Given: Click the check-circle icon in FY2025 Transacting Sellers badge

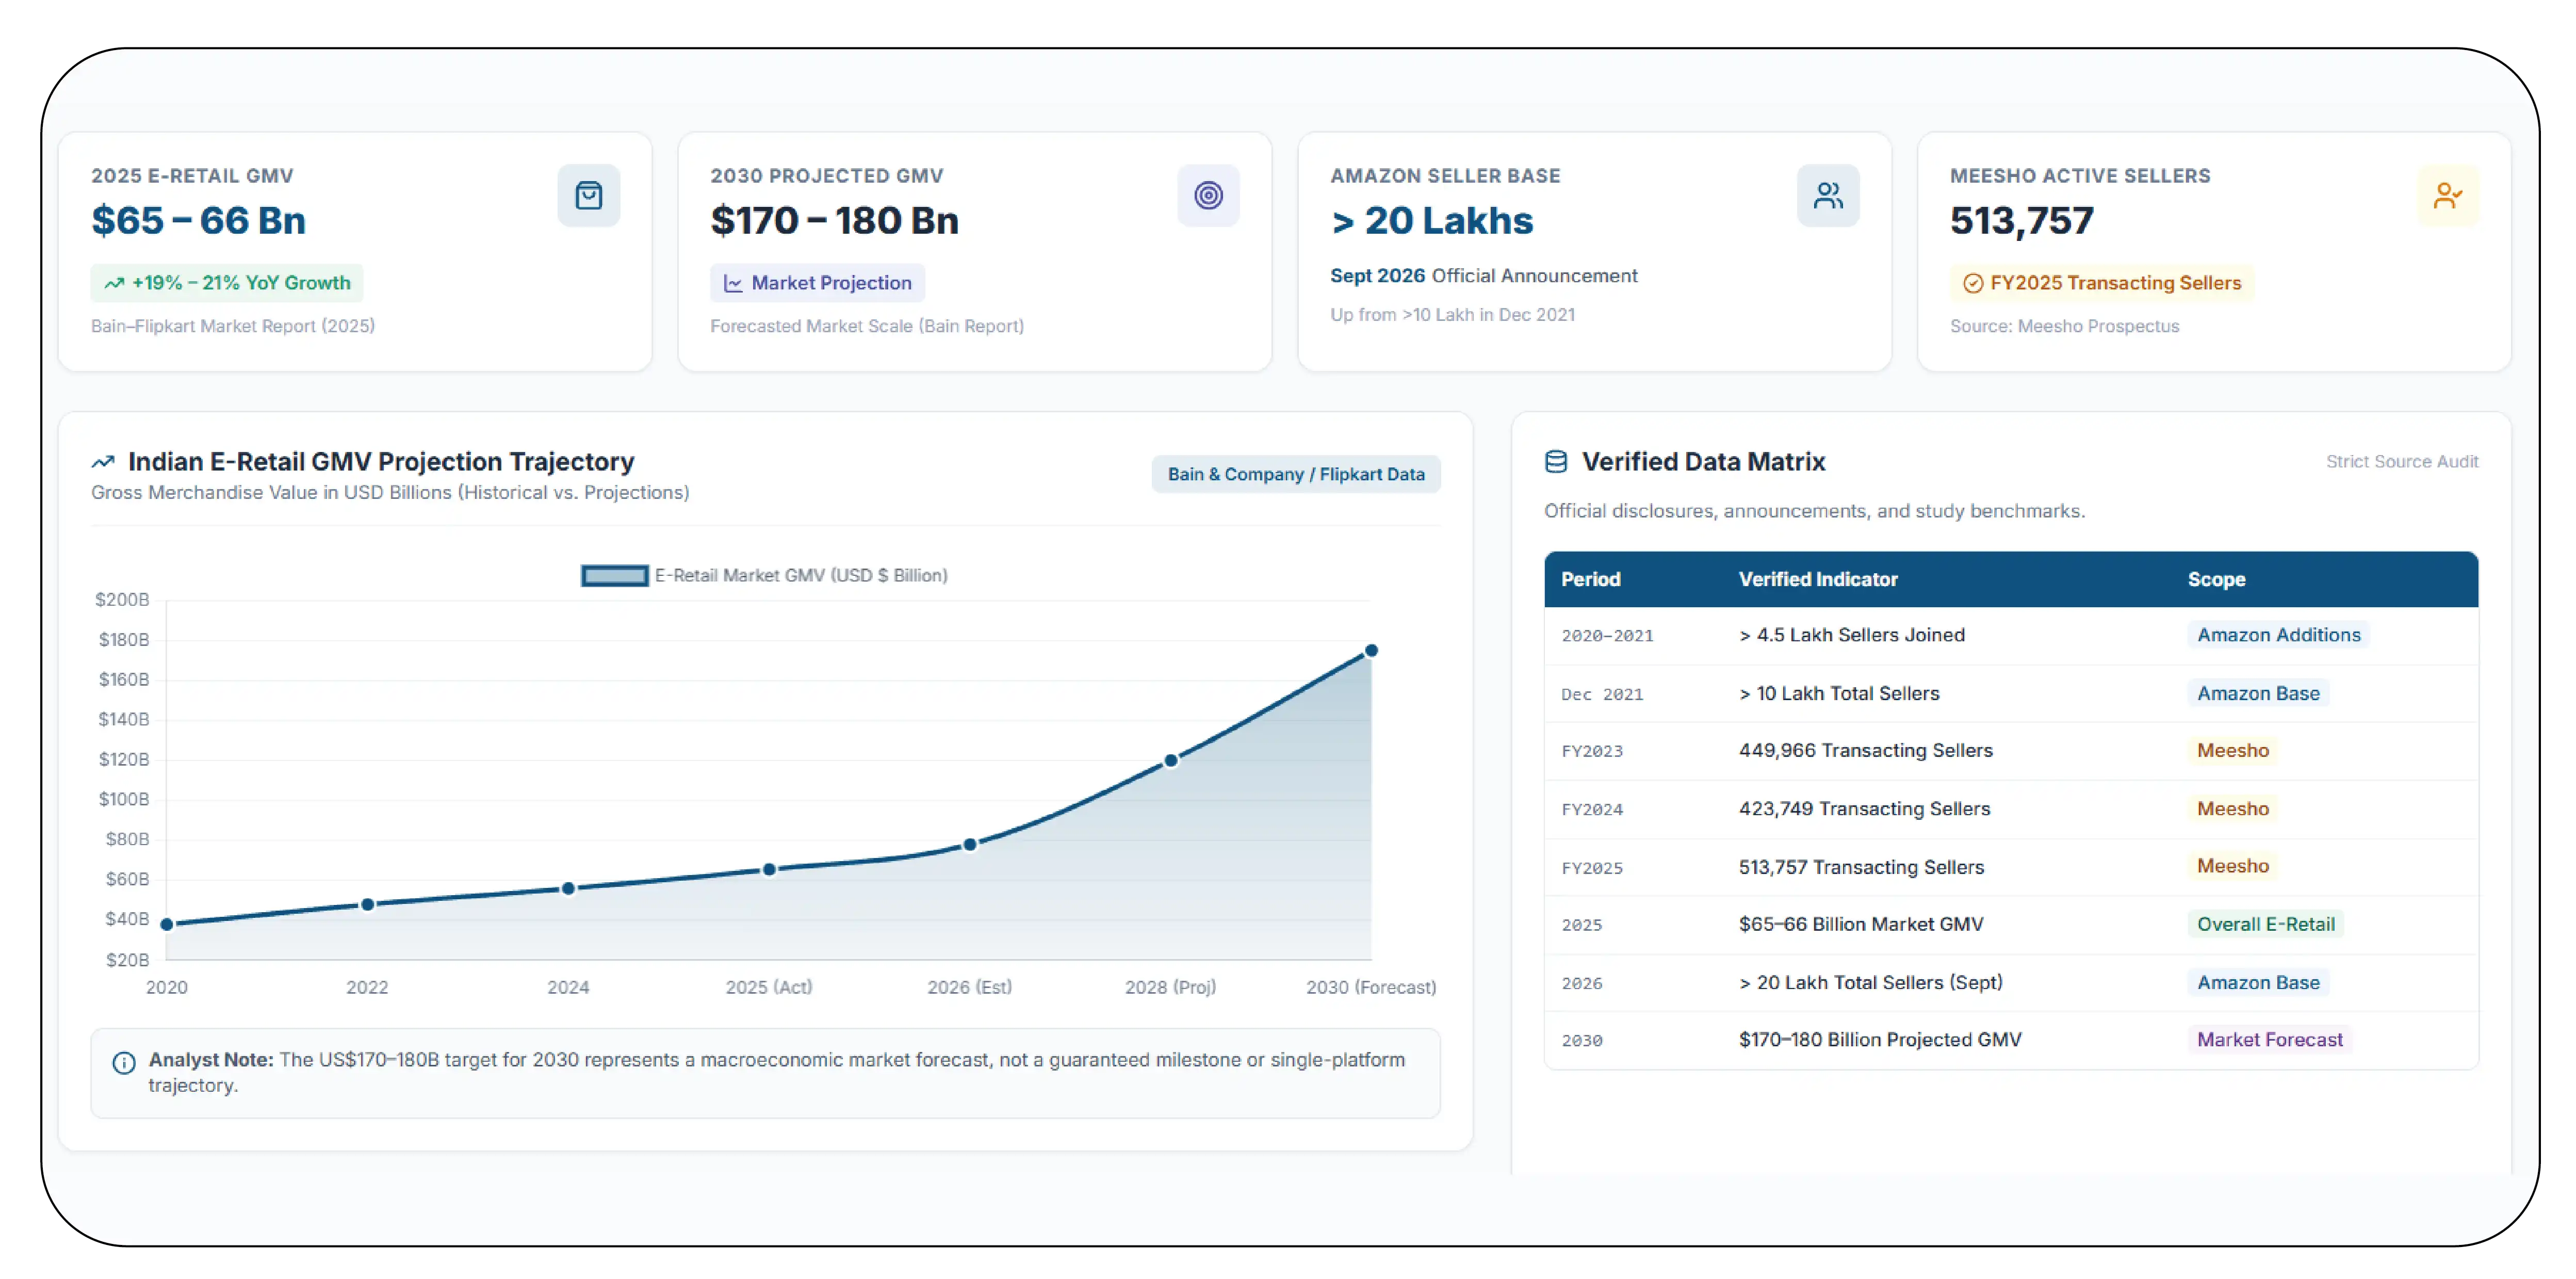Looking at the screenshot, I should click(1973, 283).
